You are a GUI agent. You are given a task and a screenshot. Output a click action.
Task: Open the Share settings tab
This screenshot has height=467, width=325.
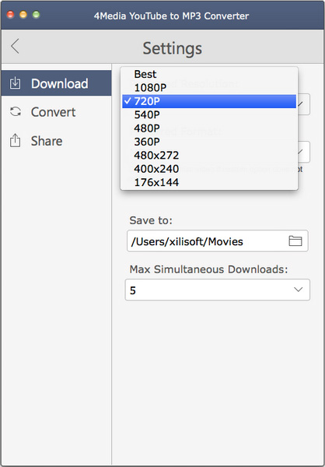click(x=56, y=141)
